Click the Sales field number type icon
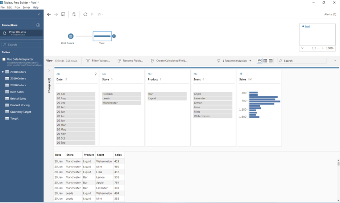This screenshot has height=203, width=340. (241, 74)
